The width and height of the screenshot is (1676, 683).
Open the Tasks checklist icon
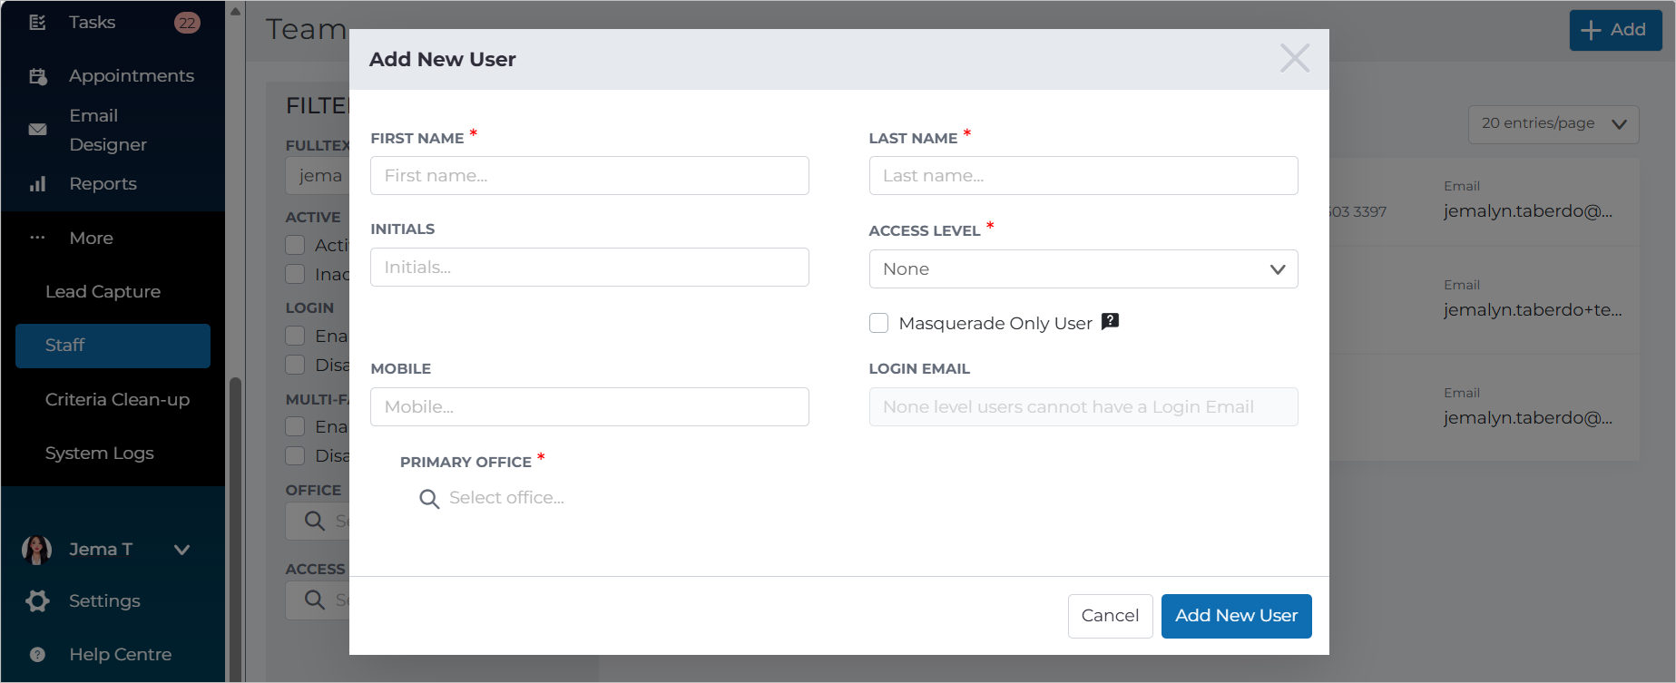coord(37,23)
